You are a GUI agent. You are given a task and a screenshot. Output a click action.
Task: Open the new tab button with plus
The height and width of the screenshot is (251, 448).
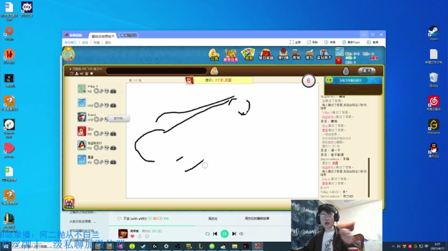coord(128,35)
